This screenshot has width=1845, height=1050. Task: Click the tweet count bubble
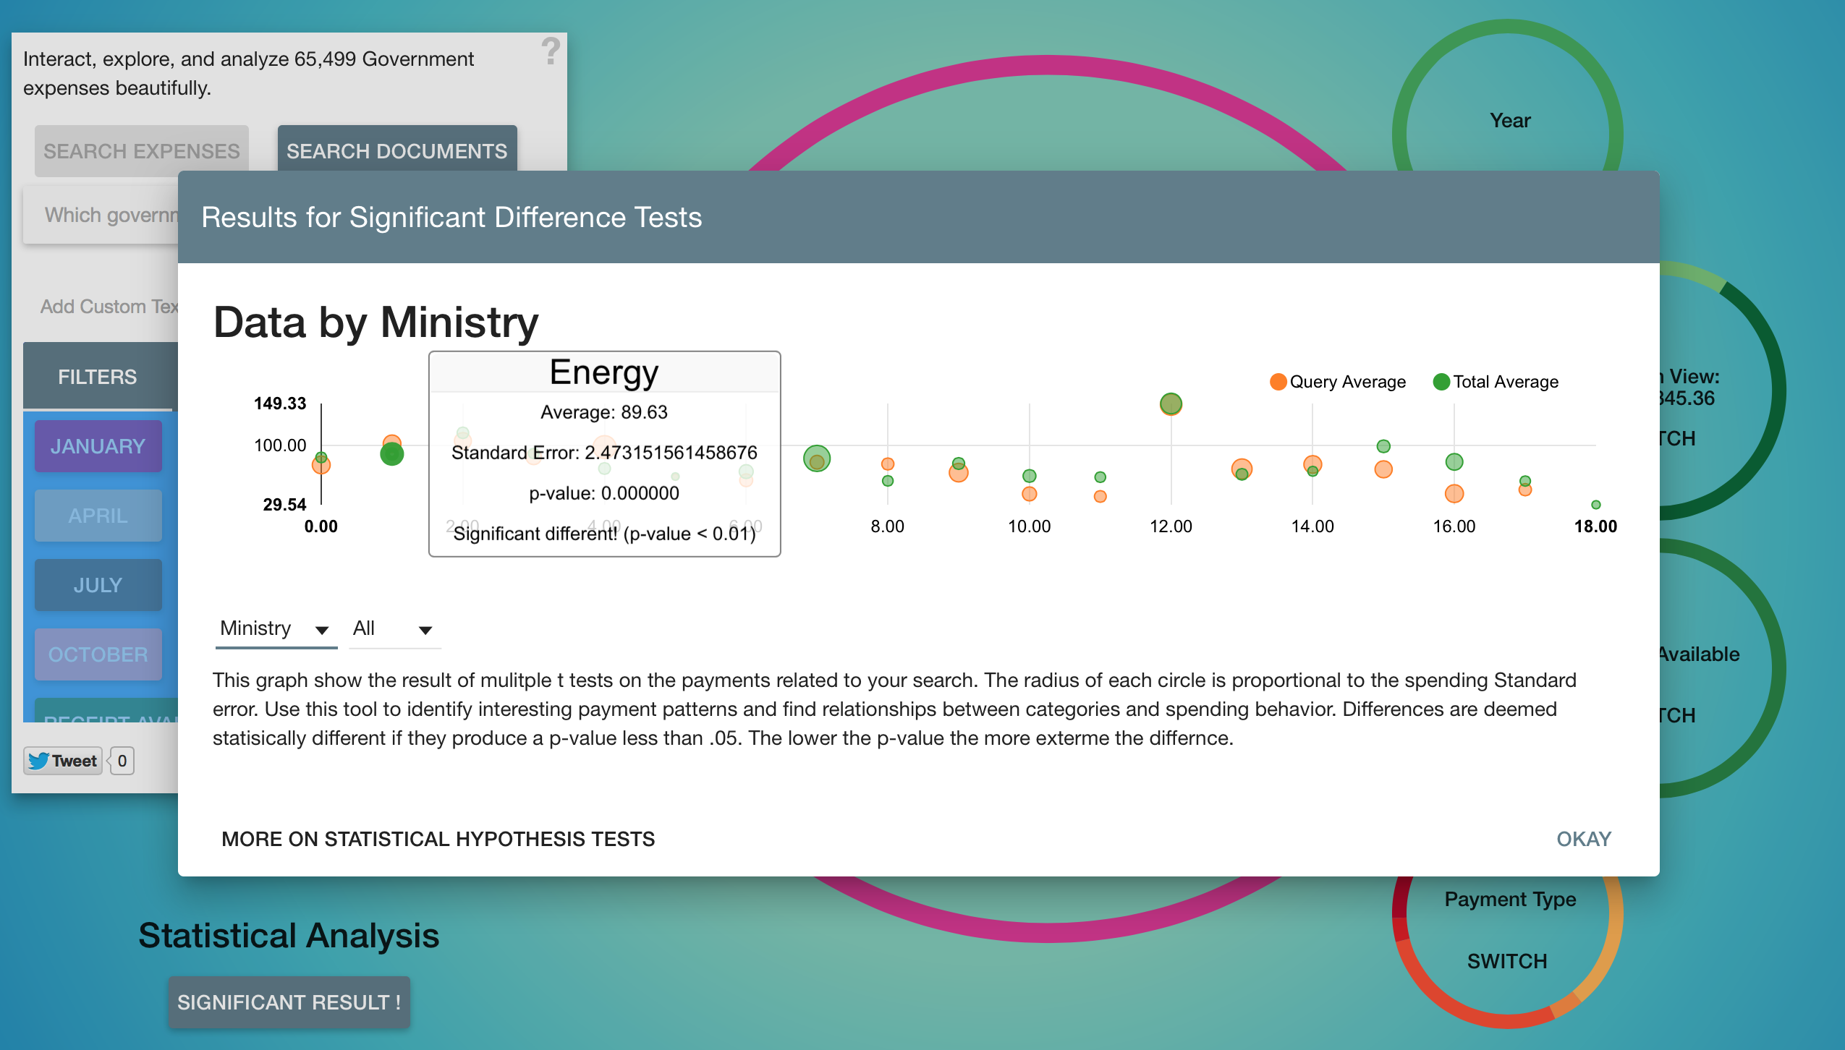click(x=122, y=761)
